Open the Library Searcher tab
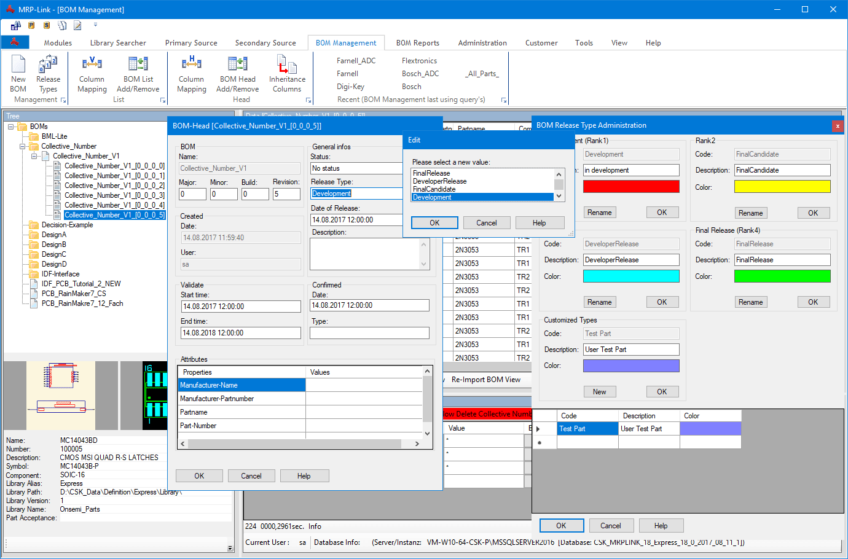This screenshot has width=848, height=559. pos(118,43)
